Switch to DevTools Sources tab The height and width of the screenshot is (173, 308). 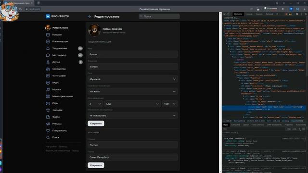(259, 14)
